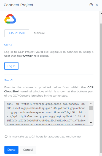Confirm with the Done button
The width and height of the screenshot is (102, 156).
pos(11,150)
